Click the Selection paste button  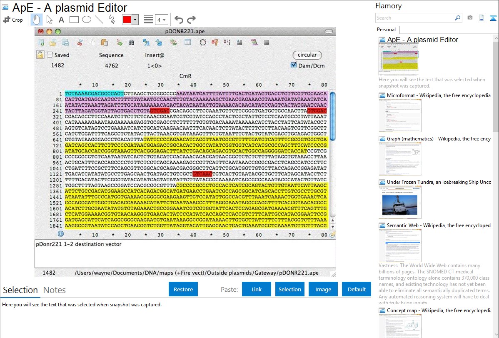coord(289,289)
